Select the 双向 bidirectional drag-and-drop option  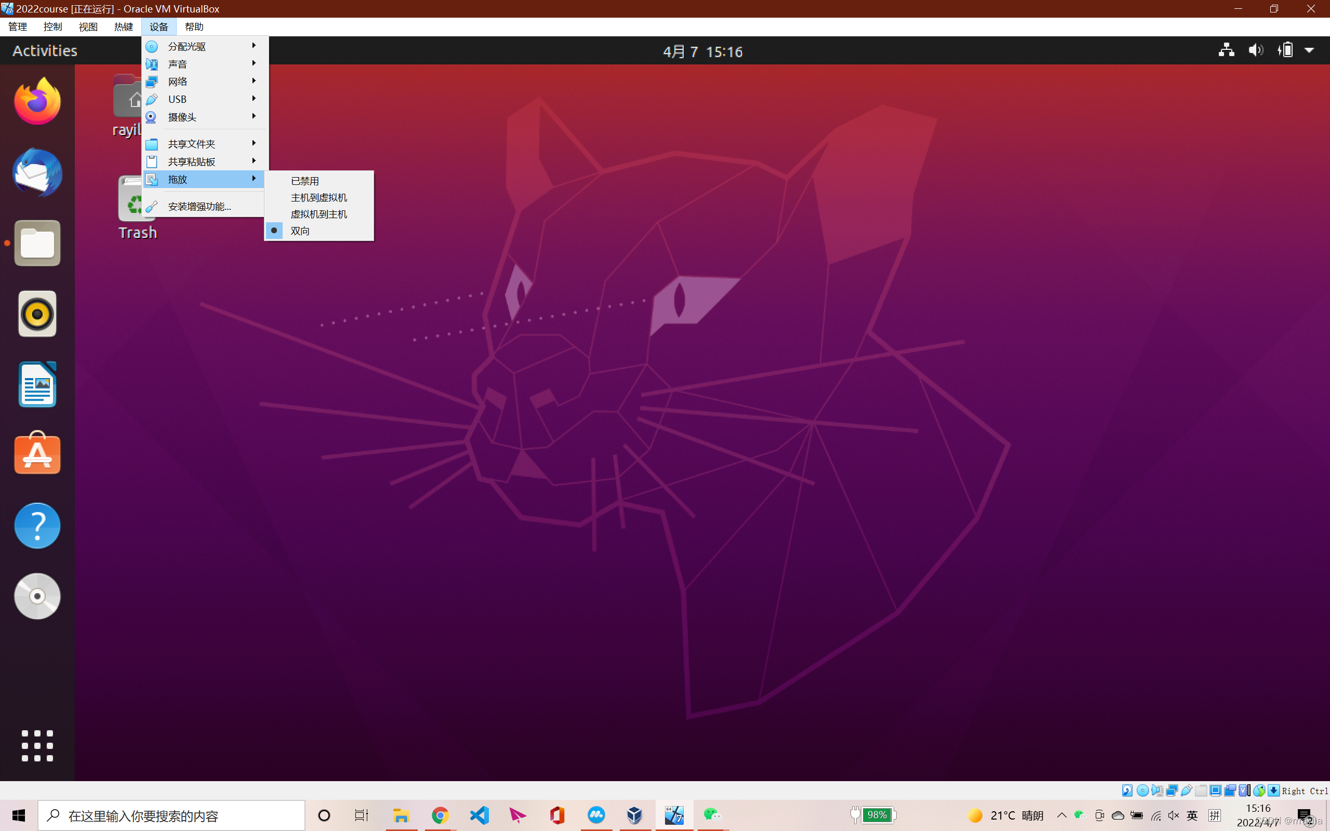(x=319, y=231)
